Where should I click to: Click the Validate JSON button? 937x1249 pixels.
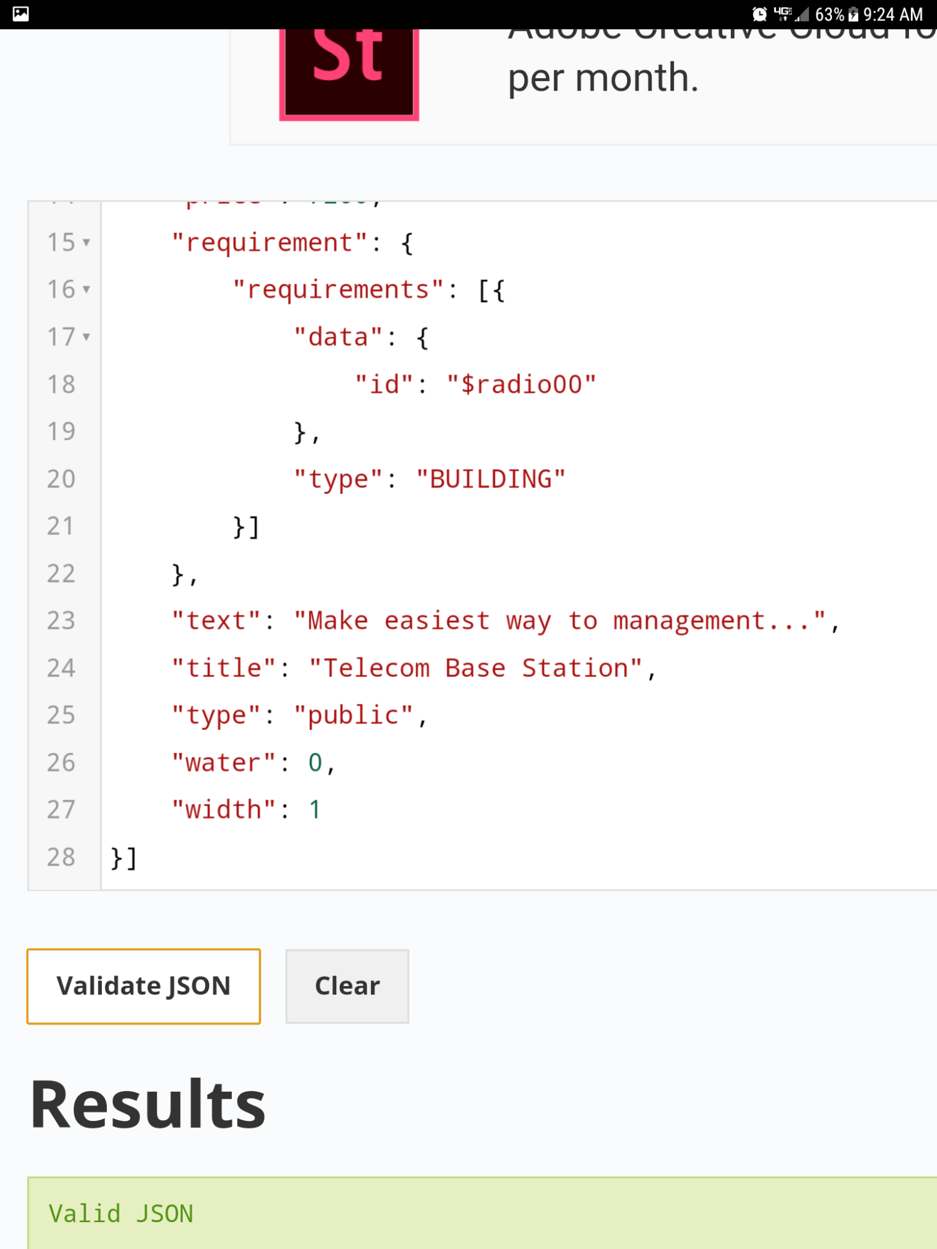point(143,986)
